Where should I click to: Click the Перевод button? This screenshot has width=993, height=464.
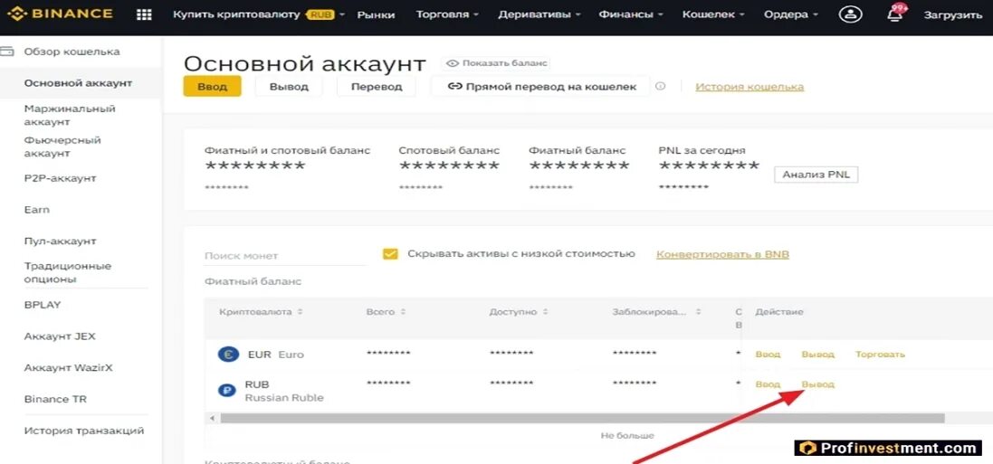[x=377, y=87]
